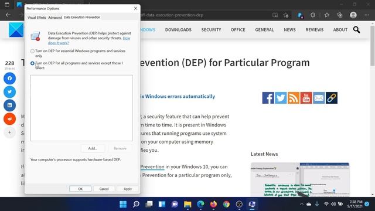
Task: Click the chain link icon
Action: tap(332, 98)
